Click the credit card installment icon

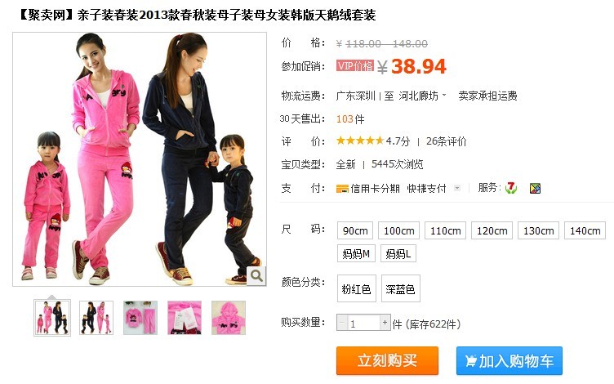pyautogui.click(x=342, y=189)
